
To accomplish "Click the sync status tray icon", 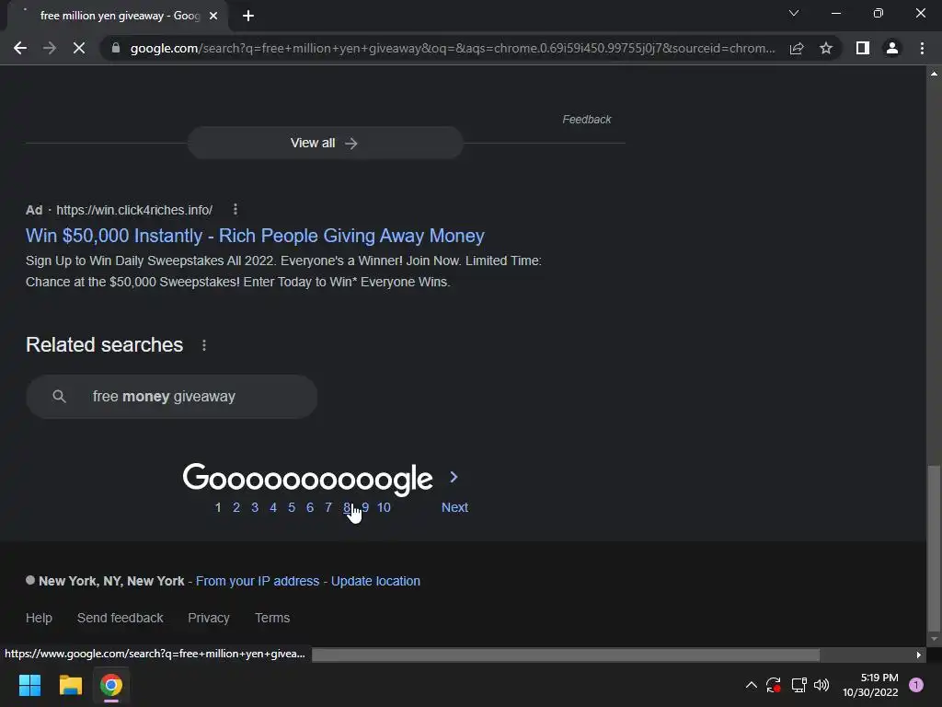I will click(x=773, y=685).
